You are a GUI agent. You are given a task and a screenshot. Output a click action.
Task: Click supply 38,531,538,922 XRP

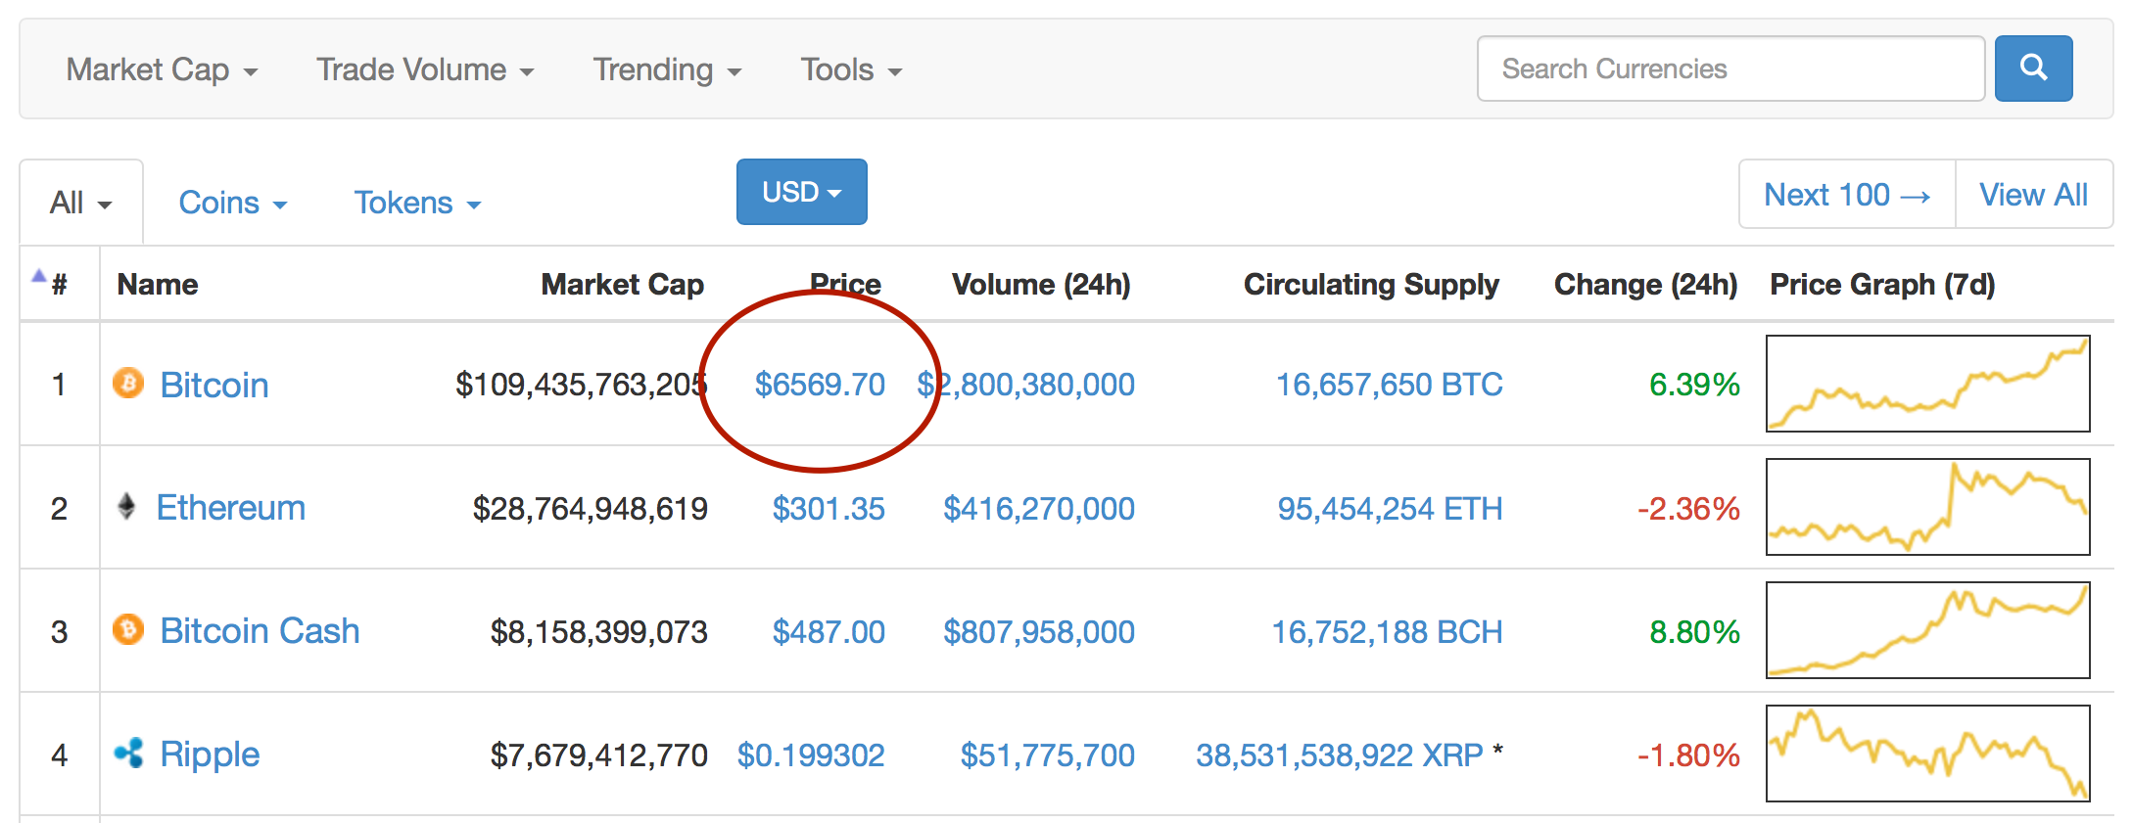[1340, 755]
